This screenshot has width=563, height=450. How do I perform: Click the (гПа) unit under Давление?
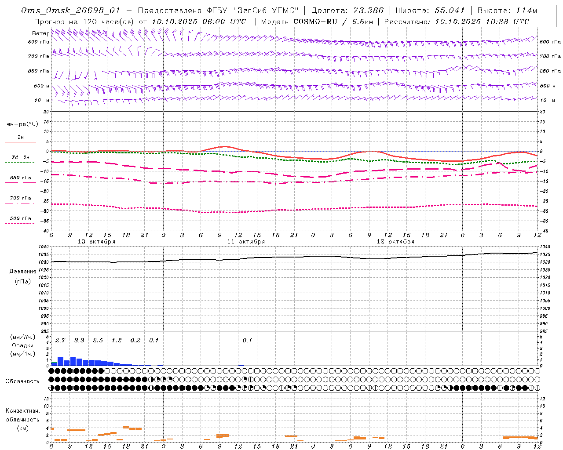[23, 282]
